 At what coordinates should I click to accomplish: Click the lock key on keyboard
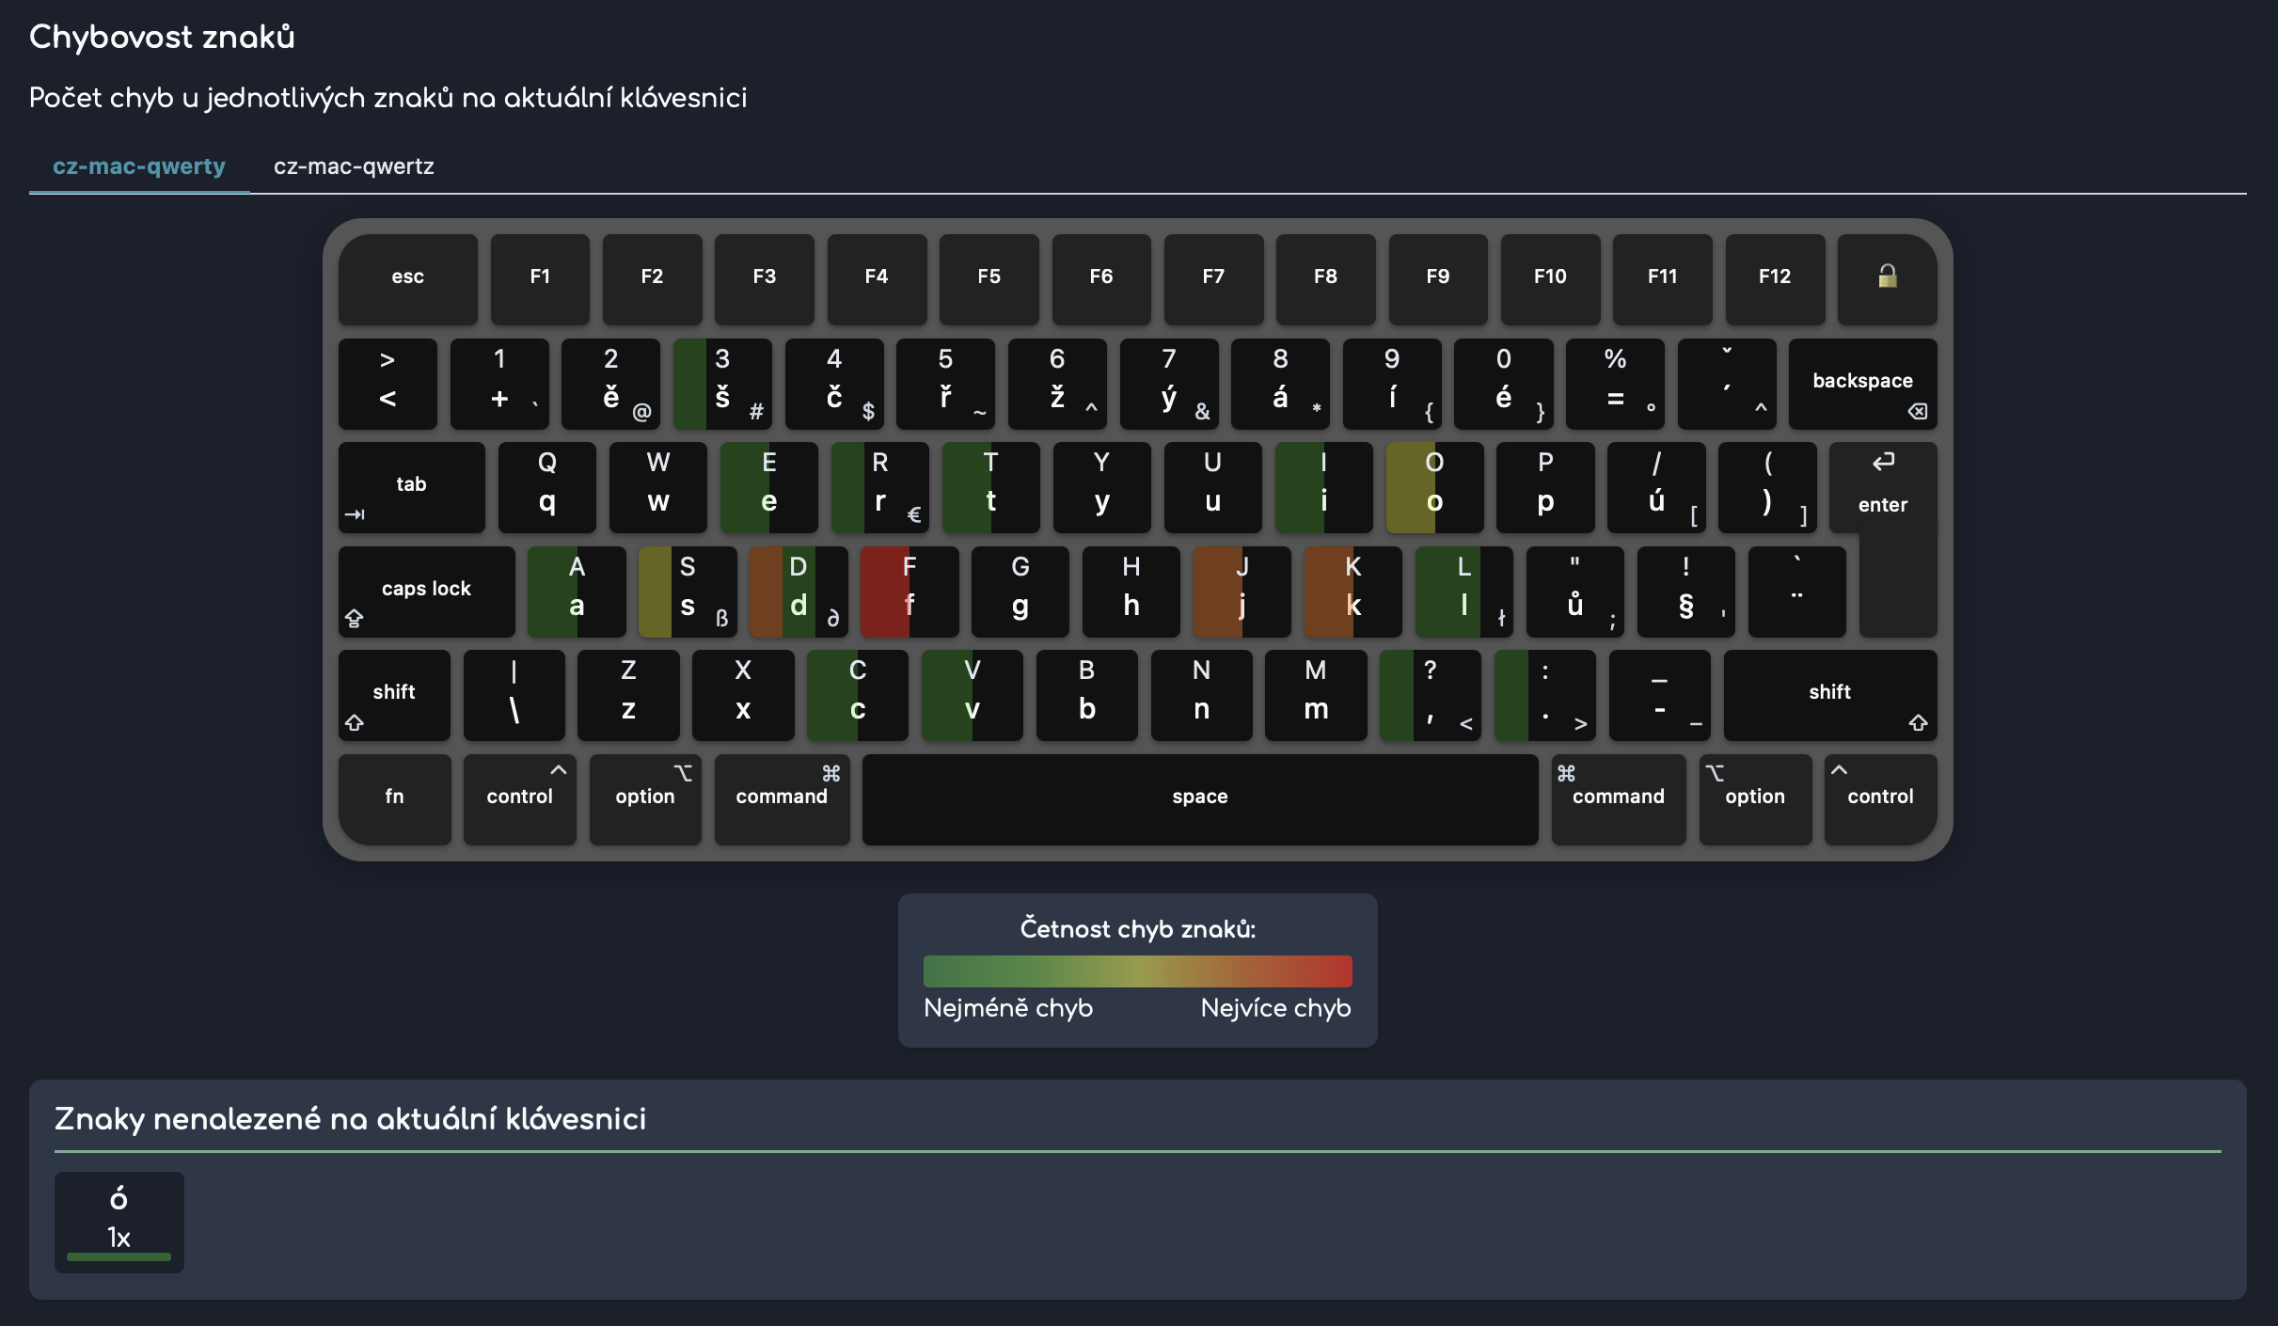[x=1886, y=277]
